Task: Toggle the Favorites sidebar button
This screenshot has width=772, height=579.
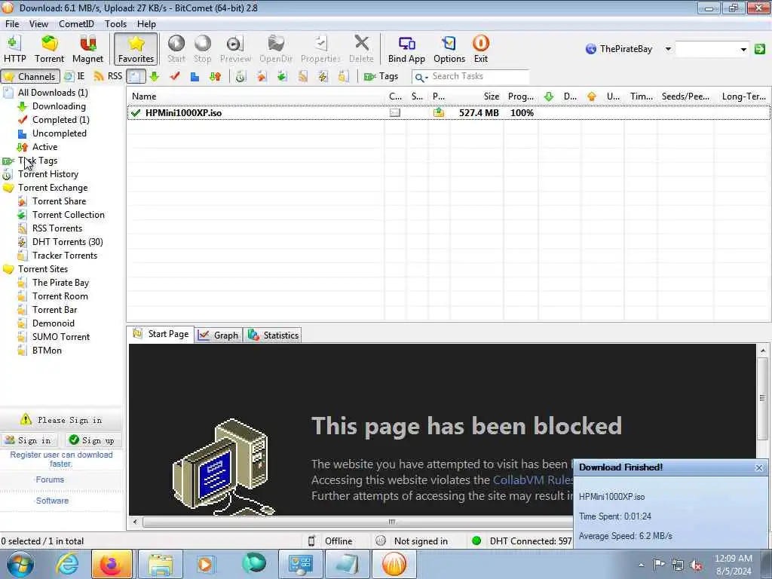Action: point(136,49)
